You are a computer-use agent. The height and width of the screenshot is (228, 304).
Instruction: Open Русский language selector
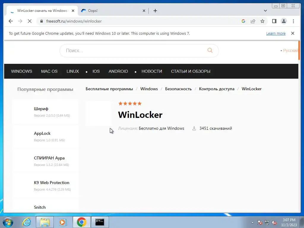[290, 50]
